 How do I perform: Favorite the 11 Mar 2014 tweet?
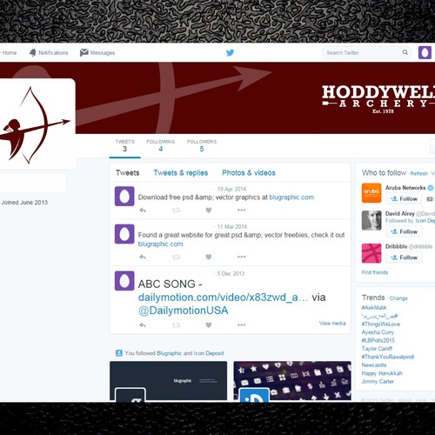209,257
